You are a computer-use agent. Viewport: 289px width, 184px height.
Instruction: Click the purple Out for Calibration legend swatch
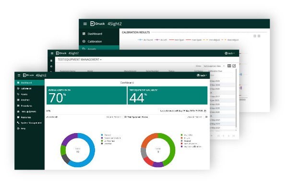(x=181, y=147)
